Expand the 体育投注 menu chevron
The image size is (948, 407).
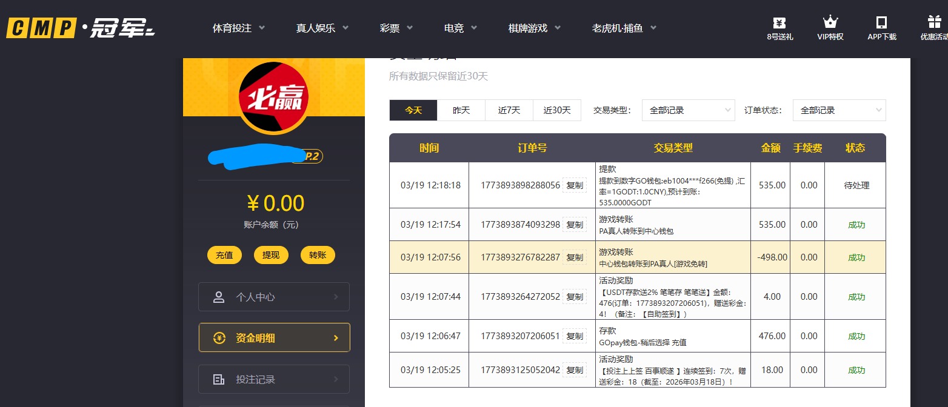[262, 27]
